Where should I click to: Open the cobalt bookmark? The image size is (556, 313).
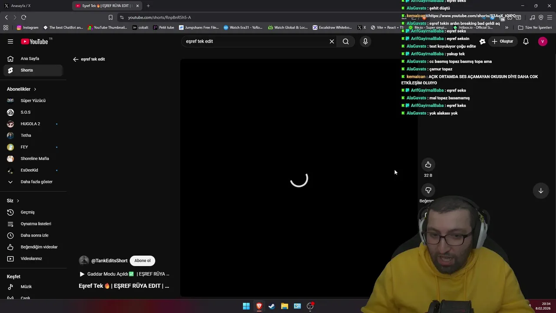tap(140, 27)
